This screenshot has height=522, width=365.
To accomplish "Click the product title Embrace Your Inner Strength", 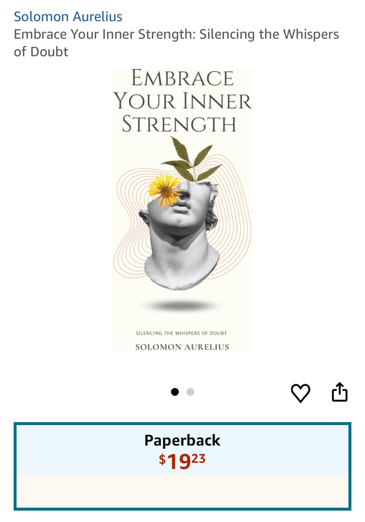I will 176,43.
